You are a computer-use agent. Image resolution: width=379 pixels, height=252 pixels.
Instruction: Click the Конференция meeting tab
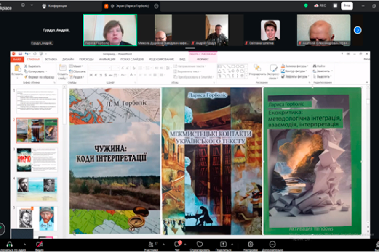coord(55,6)
